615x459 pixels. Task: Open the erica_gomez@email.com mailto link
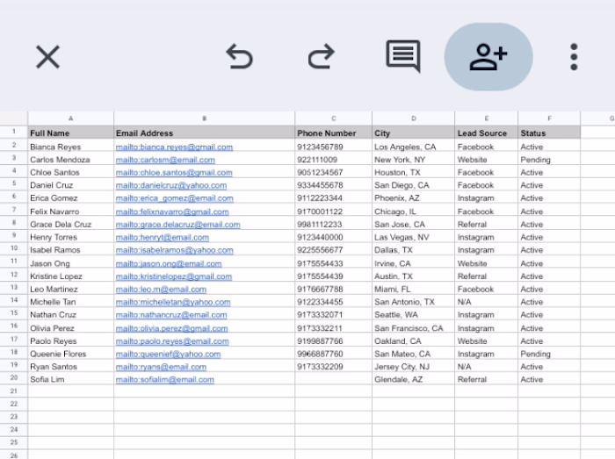(175, 198)
